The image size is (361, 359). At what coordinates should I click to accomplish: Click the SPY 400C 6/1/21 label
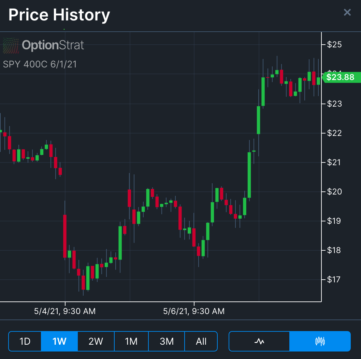click(x=40, y=64)
